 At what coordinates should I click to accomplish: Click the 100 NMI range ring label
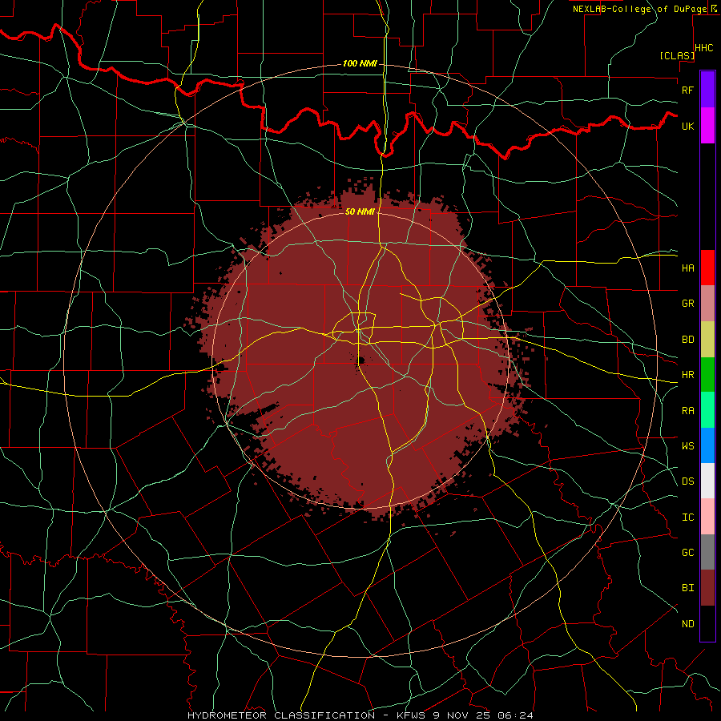(x=360, y=63)
